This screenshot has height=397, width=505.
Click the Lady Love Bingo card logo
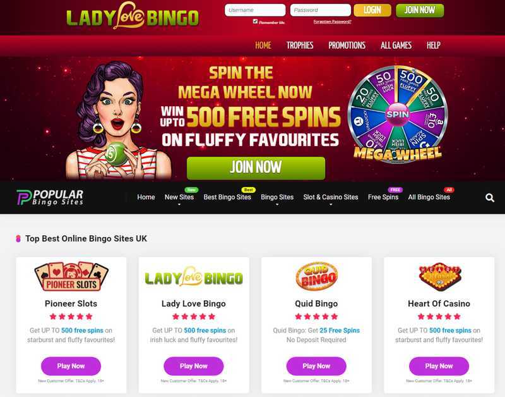click(194, 277)
